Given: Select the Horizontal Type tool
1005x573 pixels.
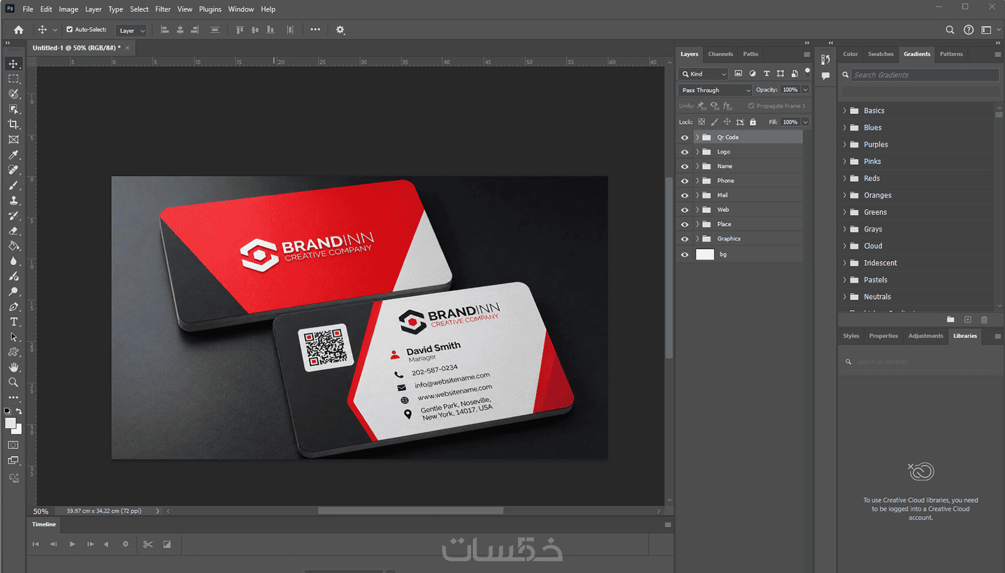Looking at the screenshot, I should (14, 322).
